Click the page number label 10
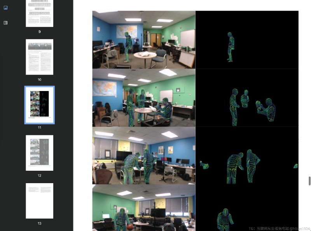 point(39,79)
